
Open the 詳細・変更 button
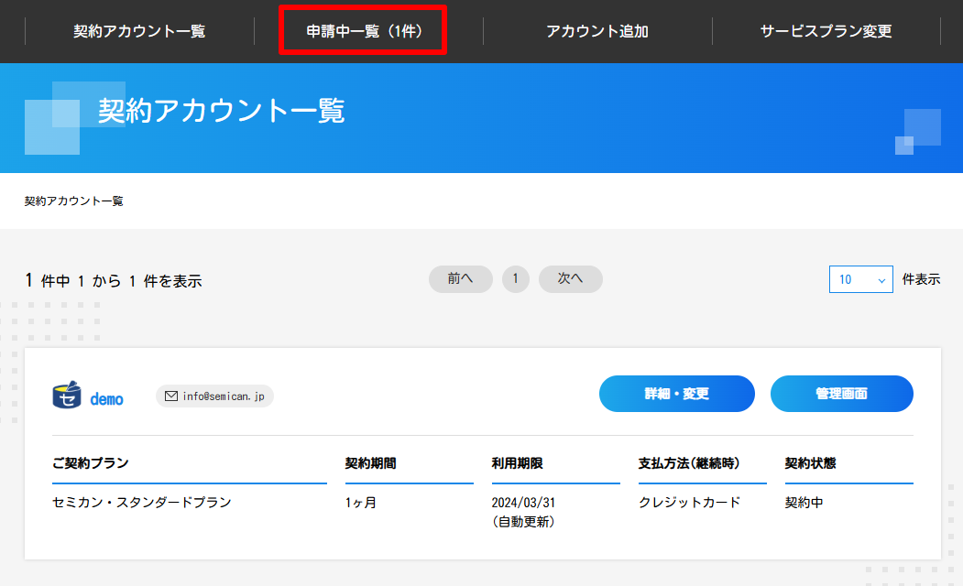pos(677,394)
